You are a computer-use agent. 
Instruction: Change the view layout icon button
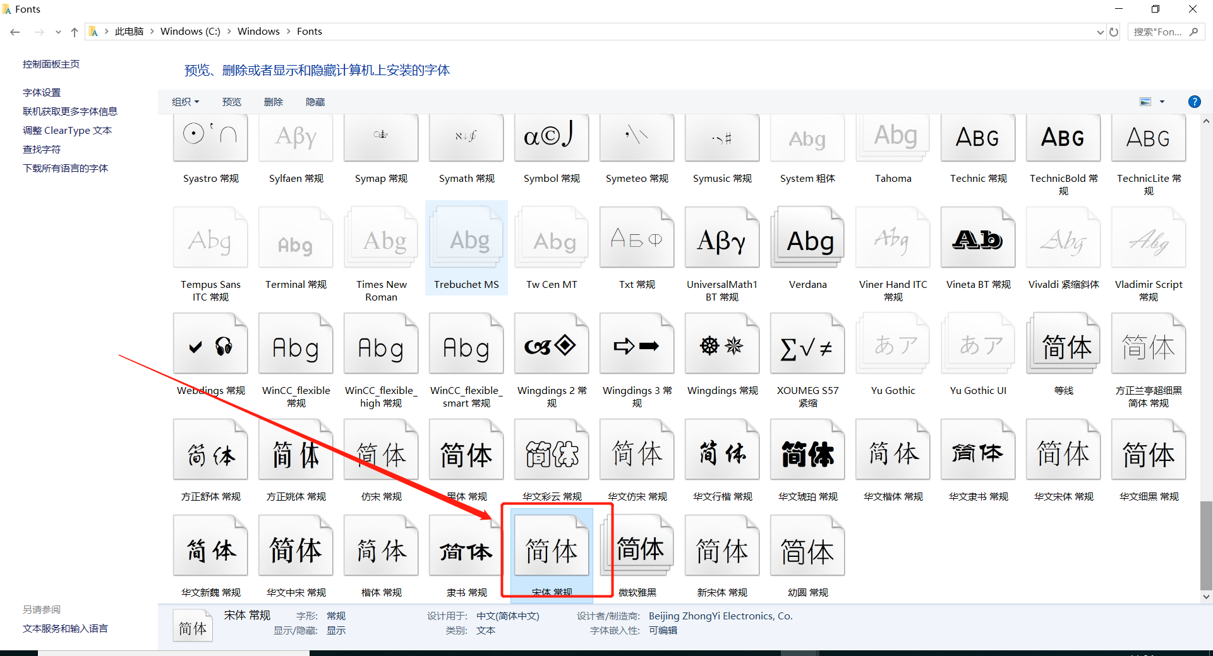(x=1145, y=102)
